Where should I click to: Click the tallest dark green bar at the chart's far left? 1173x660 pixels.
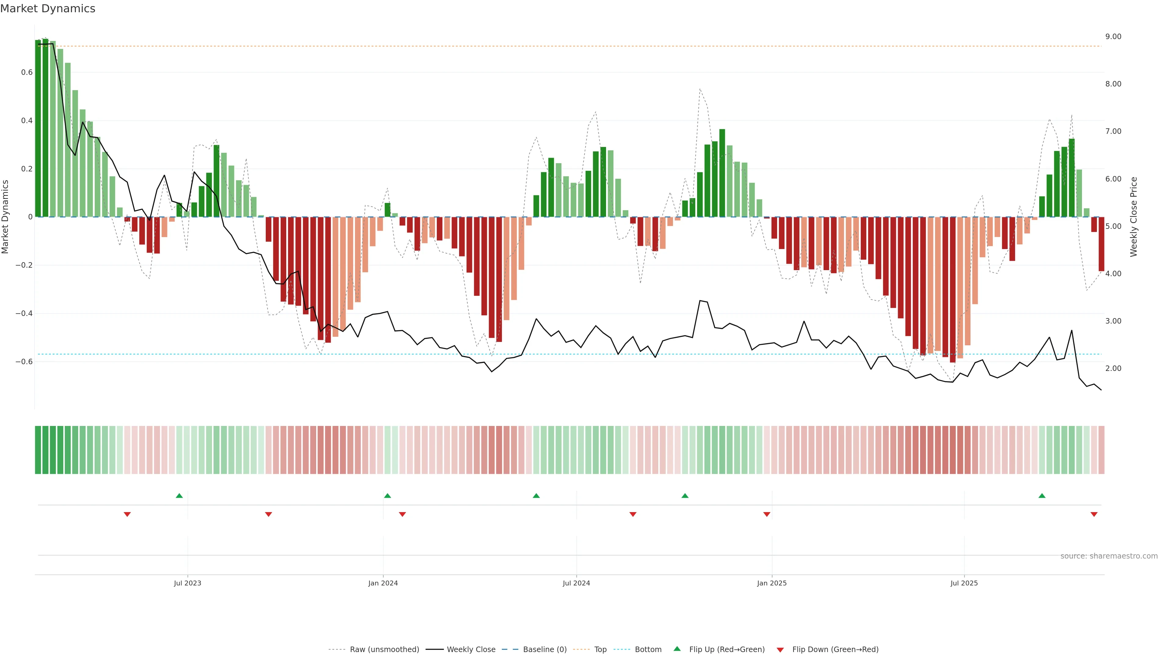click(46, 127)
